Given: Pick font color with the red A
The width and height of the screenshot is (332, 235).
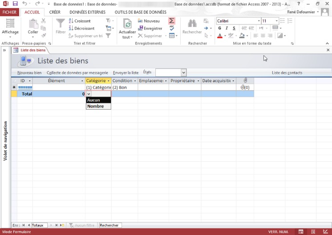Looking at the screenshot, I should [x=220, y=36].
